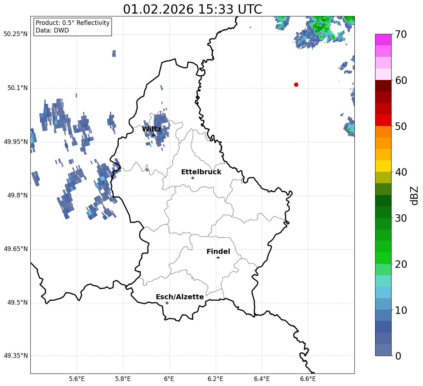Click the 50.25°N latitude label

coord(15,34)
